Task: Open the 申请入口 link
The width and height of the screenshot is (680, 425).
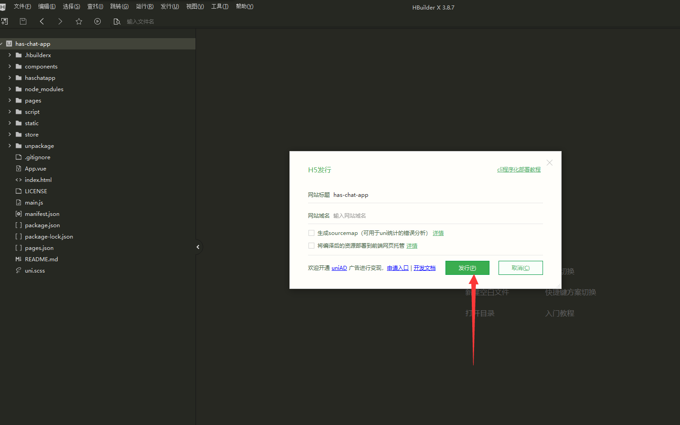Action: (x=398, y=268)
